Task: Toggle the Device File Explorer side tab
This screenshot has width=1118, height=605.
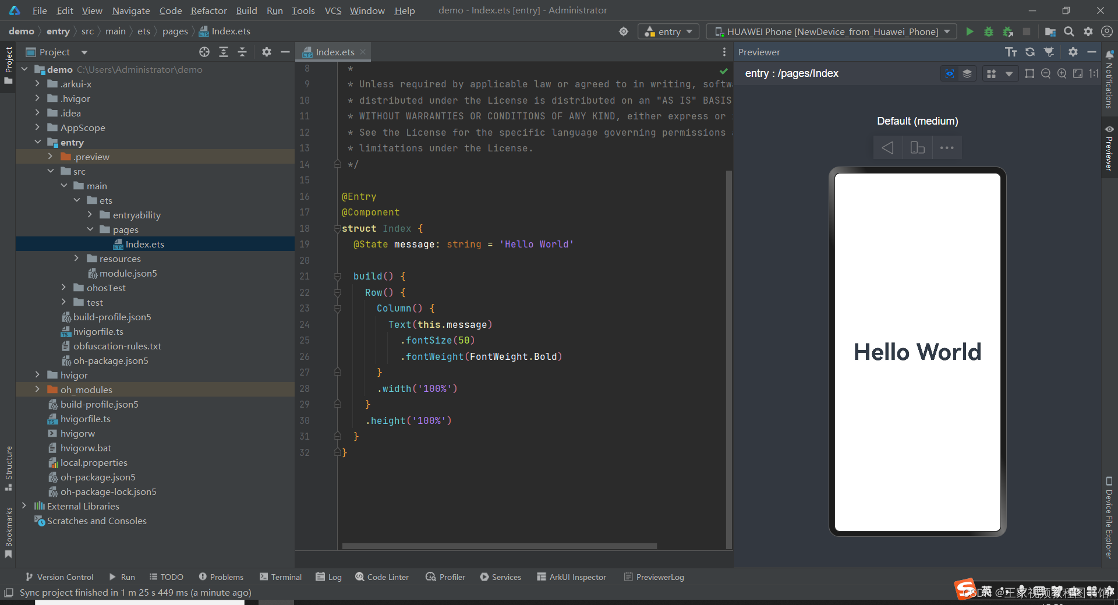Action: pos(1109,517)
